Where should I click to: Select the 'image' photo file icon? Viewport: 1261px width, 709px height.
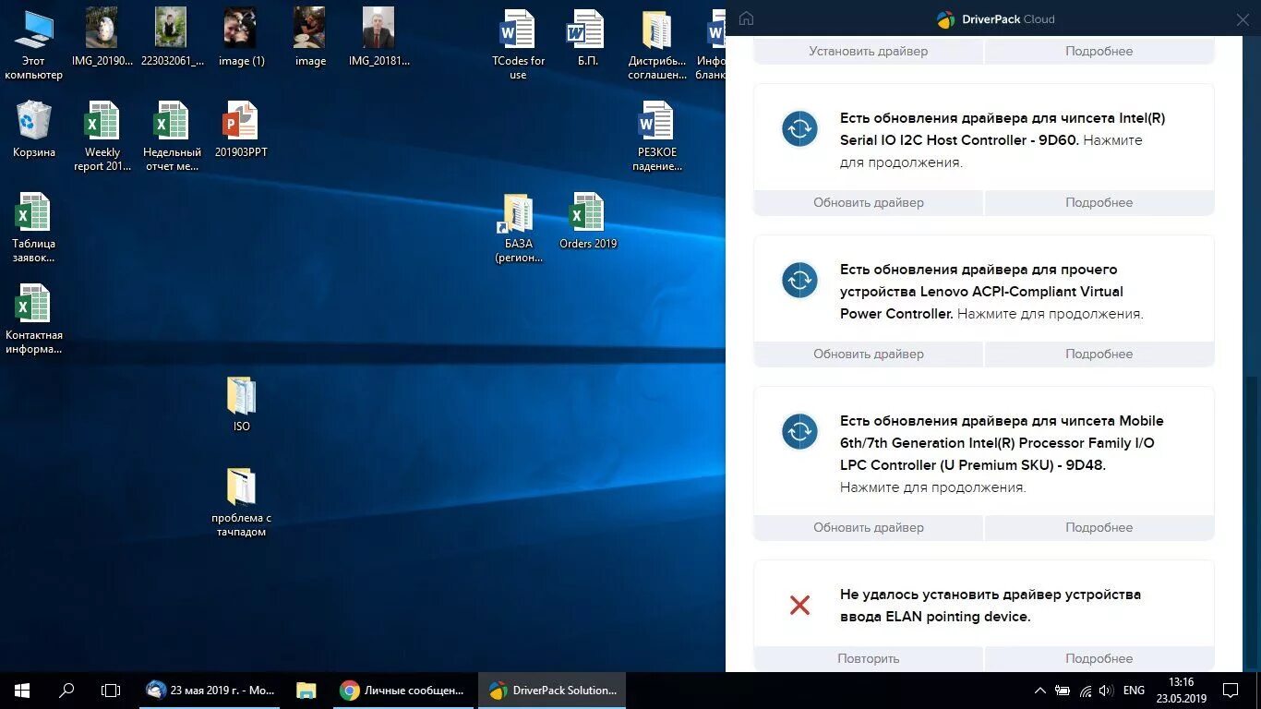coord(310,39)
